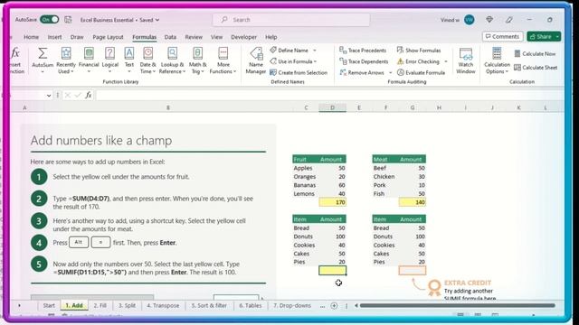Click the Comments button
579x325 pixels.
pyautogui.click(x=503, y=36)
